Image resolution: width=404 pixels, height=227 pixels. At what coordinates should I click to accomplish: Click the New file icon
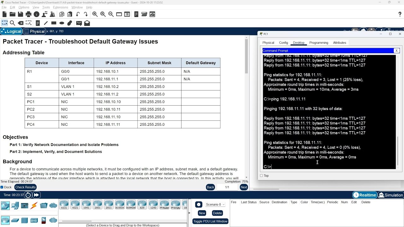pos(4,14)
